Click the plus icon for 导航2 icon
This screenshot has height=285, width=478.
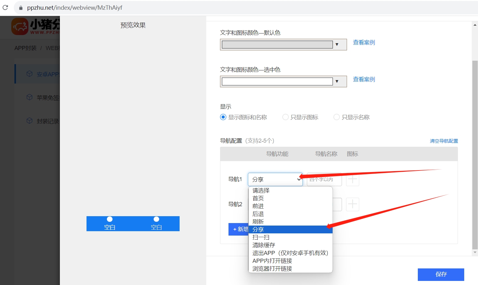pyautogui.click(x=352, y=204)
